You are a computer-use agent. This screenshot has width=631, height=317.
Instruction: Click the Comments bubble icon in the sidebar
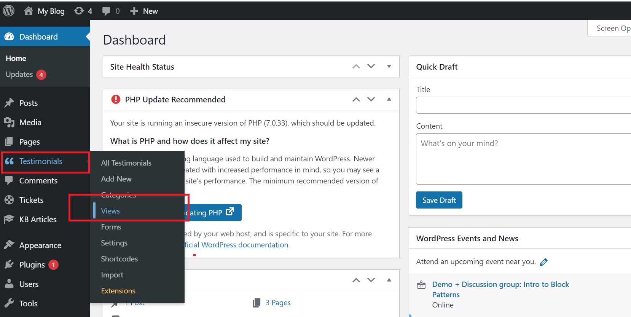(x=9, y=180)
